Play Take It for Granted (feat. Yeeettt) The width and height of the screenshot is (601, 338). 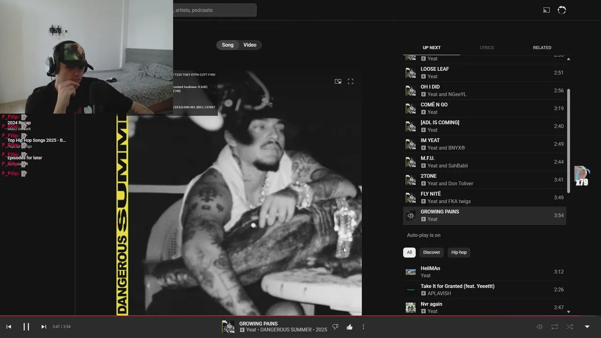coord(485,290)
